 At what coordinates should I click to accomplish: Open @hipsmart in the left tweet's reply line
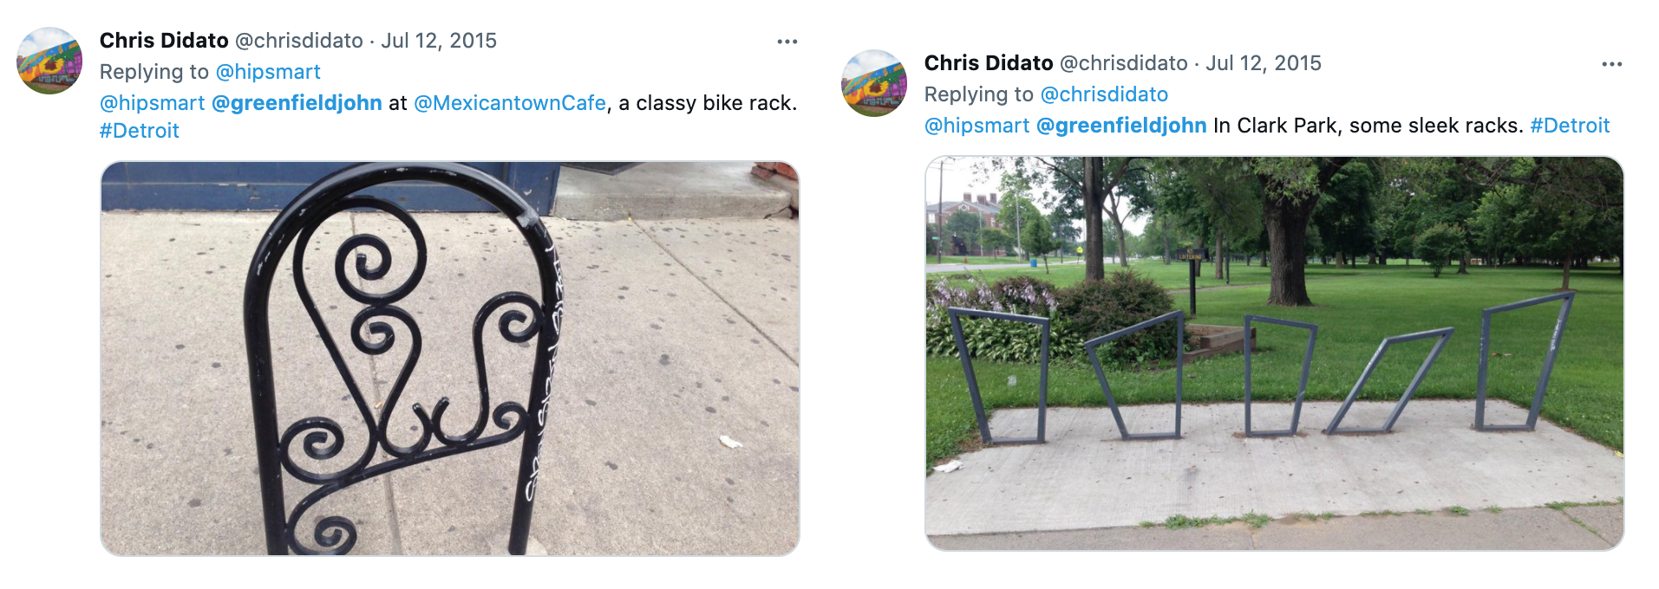tap(268, 72)
